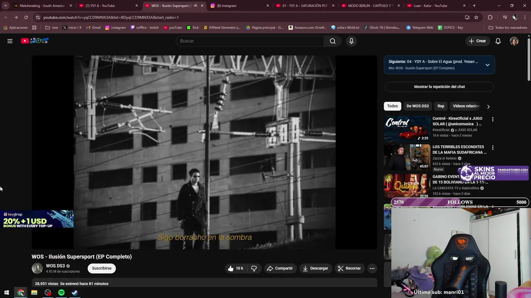Open the cine bookmarks folder
This screenshot has width=531, height=298.
(51, 28)
